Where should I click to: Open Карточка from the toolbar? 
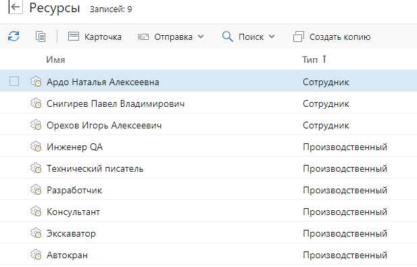tap(95, 37)
